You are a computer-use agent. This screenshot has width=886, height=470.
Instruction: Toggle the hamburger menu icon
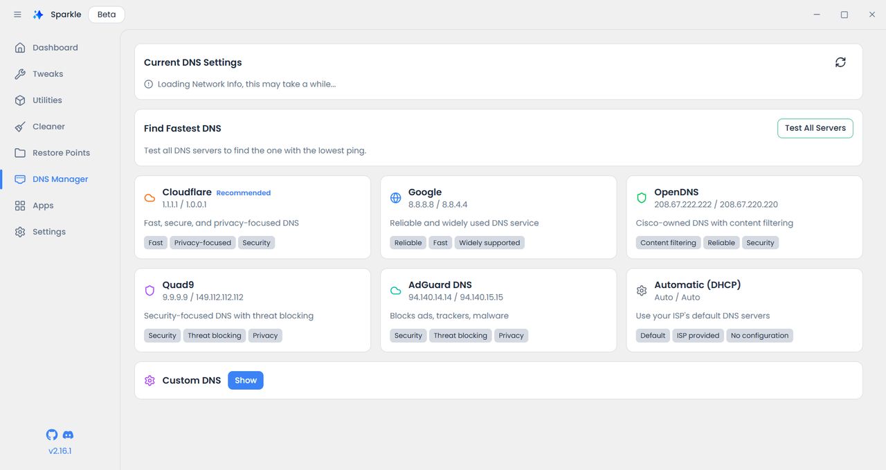[x=18, y=15]
